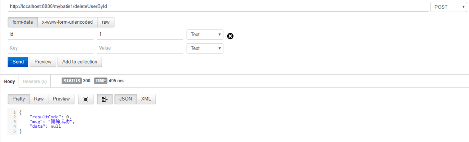The image size is (469, 142).
Task: Click the copy response body icon
Action: point(86,99)
